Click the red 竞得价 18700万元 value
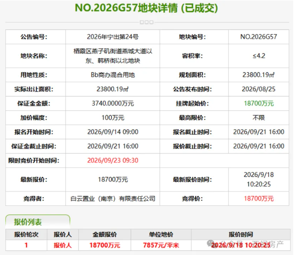This screenshot has height=255, width=295. [x=259, y=199]
